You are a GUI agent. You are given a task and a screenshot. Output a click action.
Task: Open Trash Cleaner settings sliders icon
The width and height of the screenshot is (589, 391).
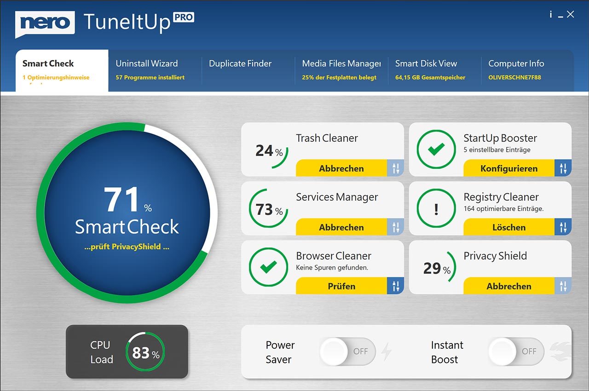coord(396,168)
